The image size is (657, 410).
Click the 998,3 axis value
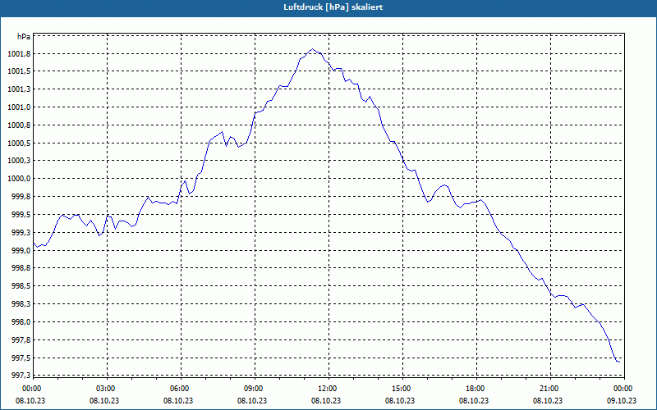tap(21, 304)
